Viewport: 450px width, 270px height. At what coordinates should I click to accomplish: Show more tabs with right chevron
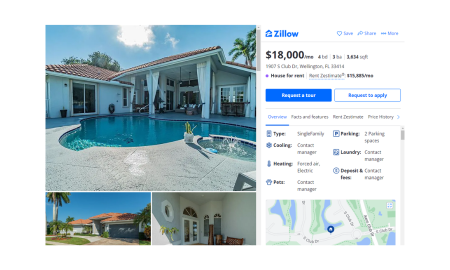(x=398, y=117)
